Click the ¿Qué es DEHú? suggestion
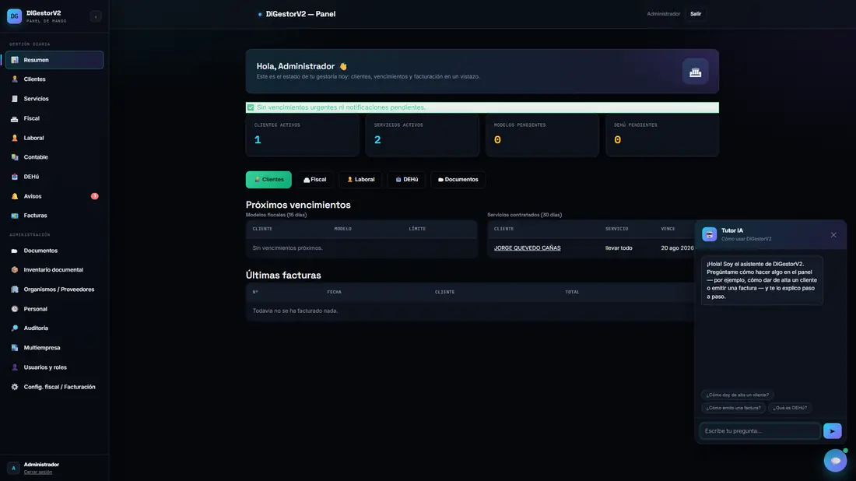Image resolution: width=856 pixels, height=481 pixels. click(790, 408)
